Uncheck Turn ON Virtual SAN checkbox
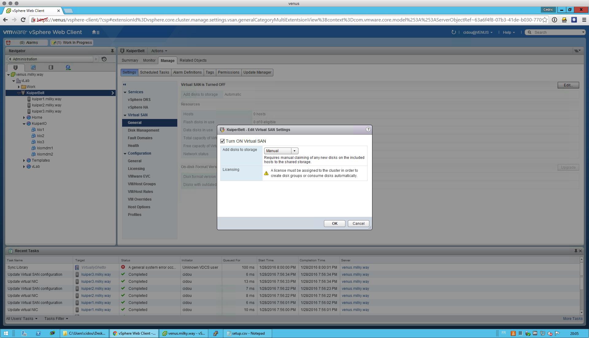The height and width of the screenshot is (338, 589). point(223,141)
